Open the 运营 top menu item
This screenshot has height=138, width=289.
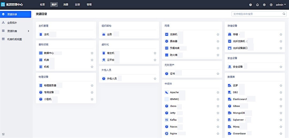[77, 5]
